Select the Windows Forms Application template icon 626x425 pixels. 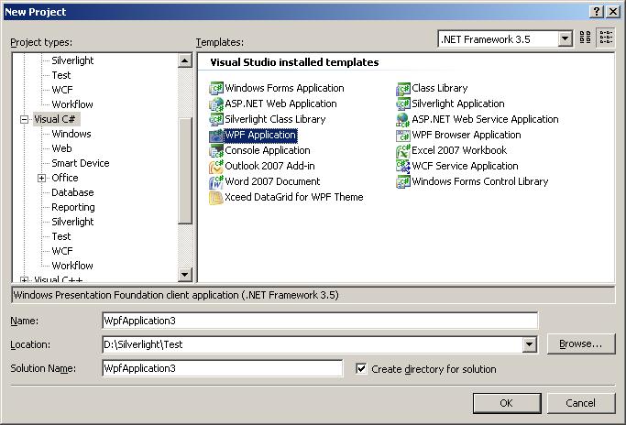point(216,88)
